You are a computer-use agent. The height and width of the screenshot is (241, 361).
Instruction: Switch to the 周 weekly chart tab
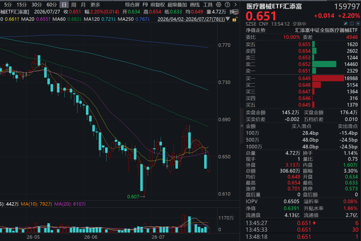point(74,4)
